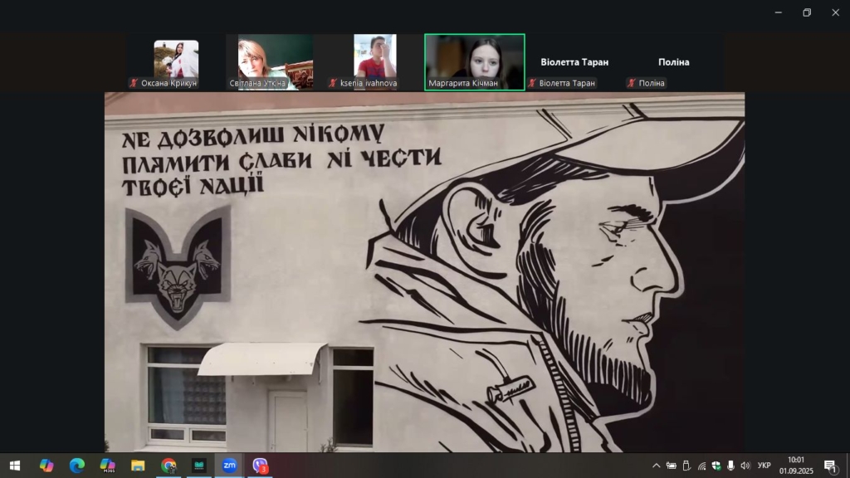Click the muted mic icon for Оксана Крикун
Viewport: 850px width, 478px height.
coord(134,83)
